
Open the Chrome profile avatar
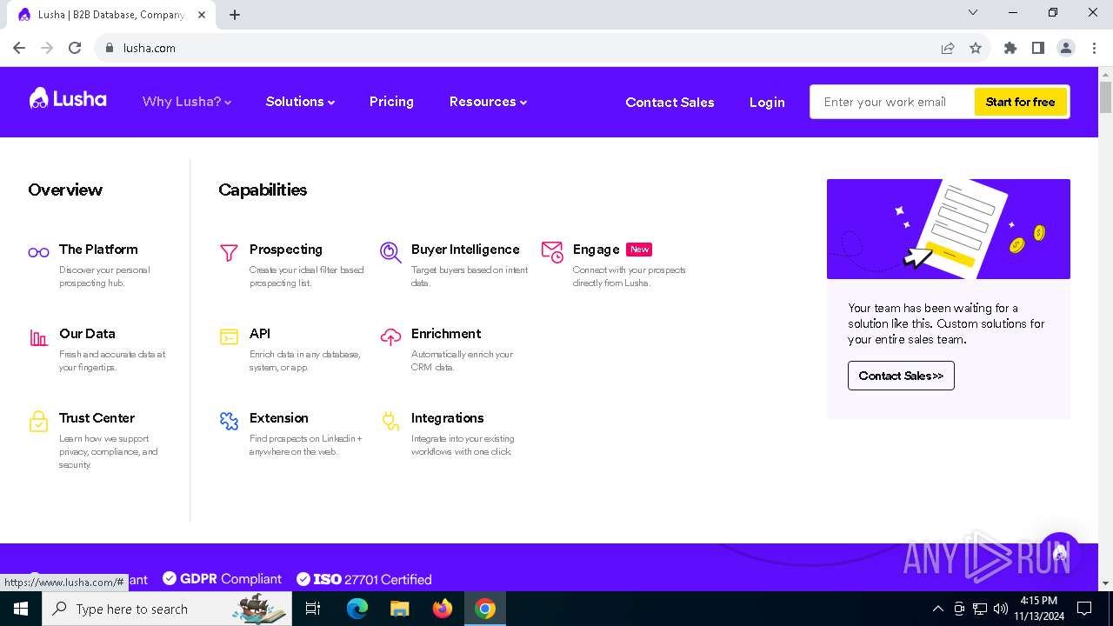[1066, 48]
